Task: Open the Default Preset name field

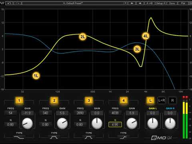Action: (x=73, y=3)
